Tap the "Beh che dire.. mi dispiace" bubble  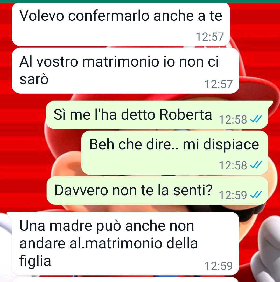point(175,153)
